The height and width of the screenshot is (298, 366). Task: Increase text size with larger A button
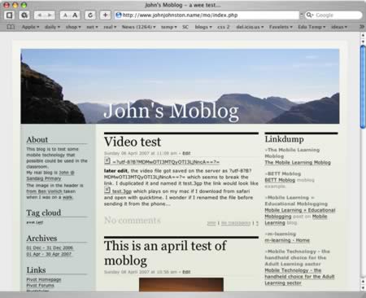(75, 15)
